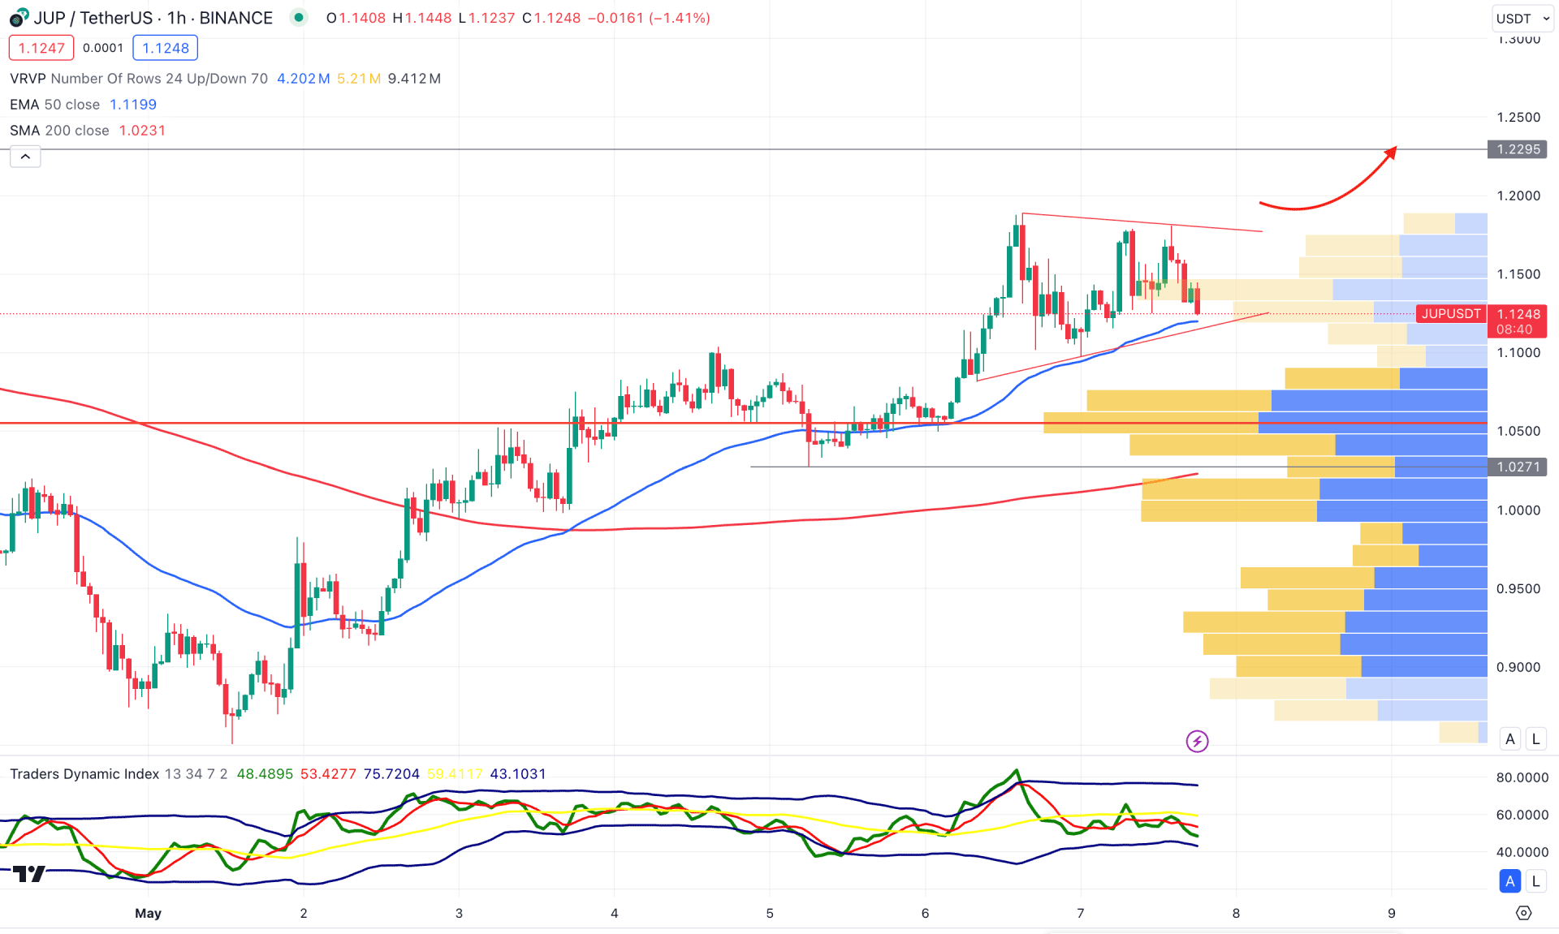Click the price change -0.0161 (-1.41%) text
The image size is (1559, 934).
click(650, 18)
